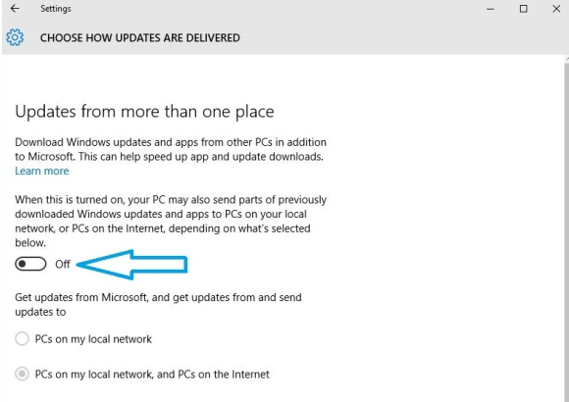Viewport: 569px width, 402px height.
Task: Click the 'Download Windows updates and apps' paragraph
Action: click(171, 149)
